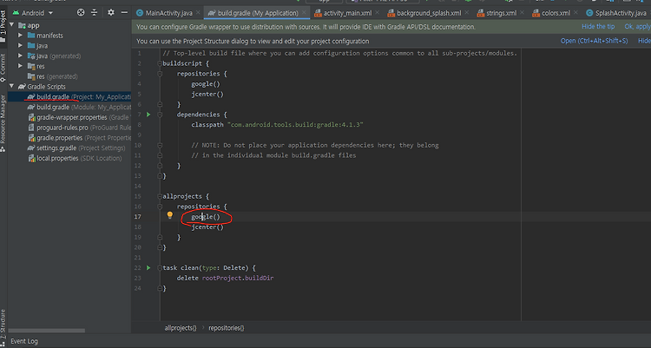Click the Hide link on Project Structure notification
The width and height of the screenshot is (651, 348).
(644, 41)
